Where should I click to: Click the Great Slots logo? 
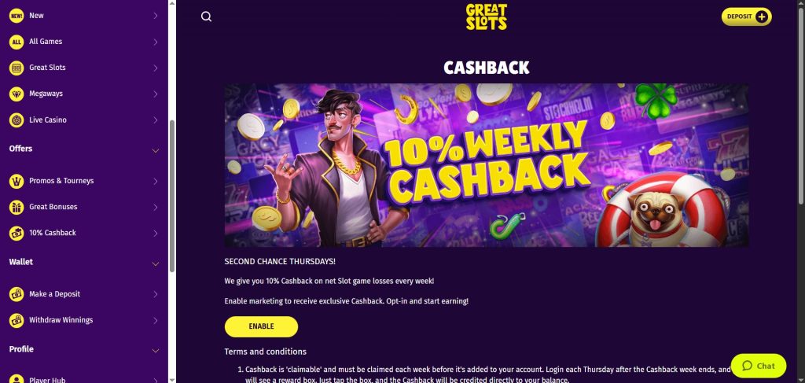[486, 17]
